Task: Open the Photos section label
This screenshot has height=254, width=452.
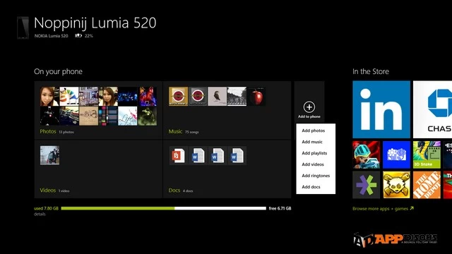Action: [x=48, y=131]
